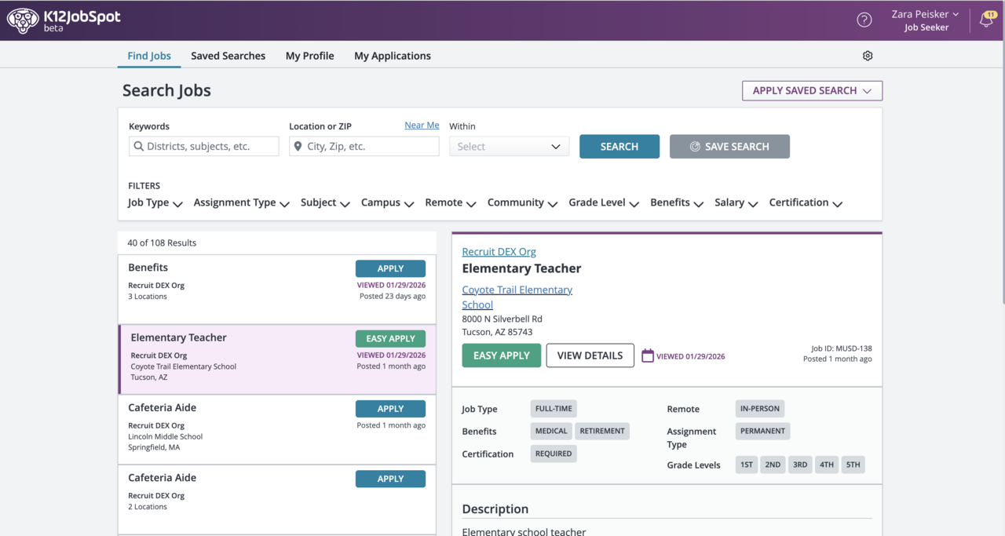
Task: Click the magnifier icon in Keywords field
Action: click(139, 146)
